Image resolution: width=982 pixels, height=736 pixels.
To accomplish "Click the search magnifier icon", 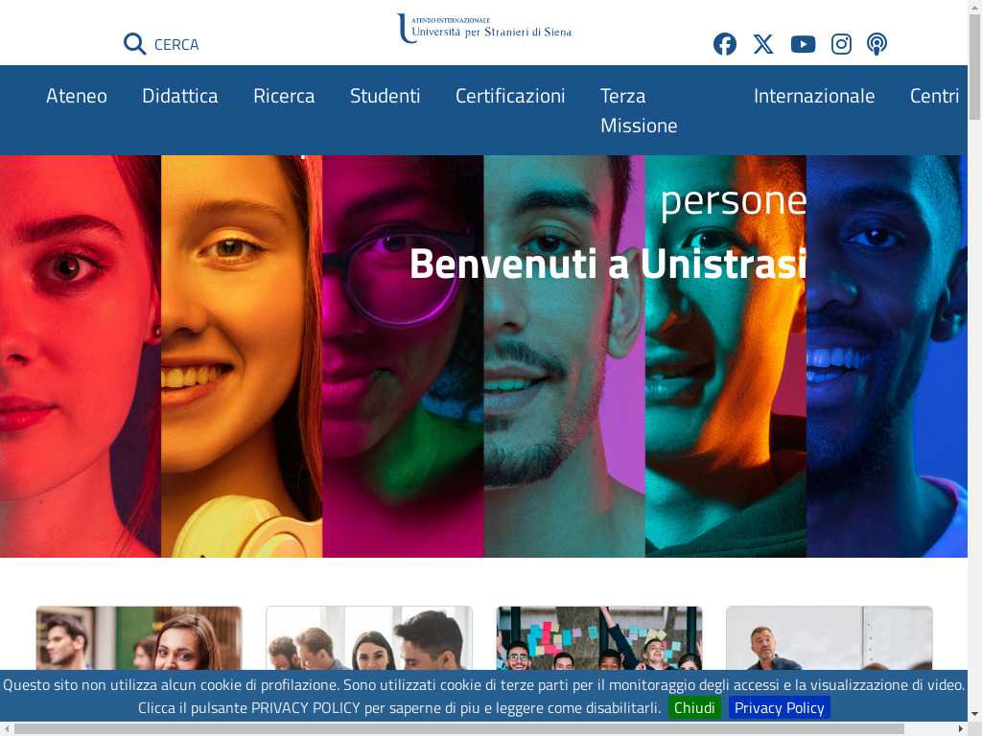I will 134,44.
